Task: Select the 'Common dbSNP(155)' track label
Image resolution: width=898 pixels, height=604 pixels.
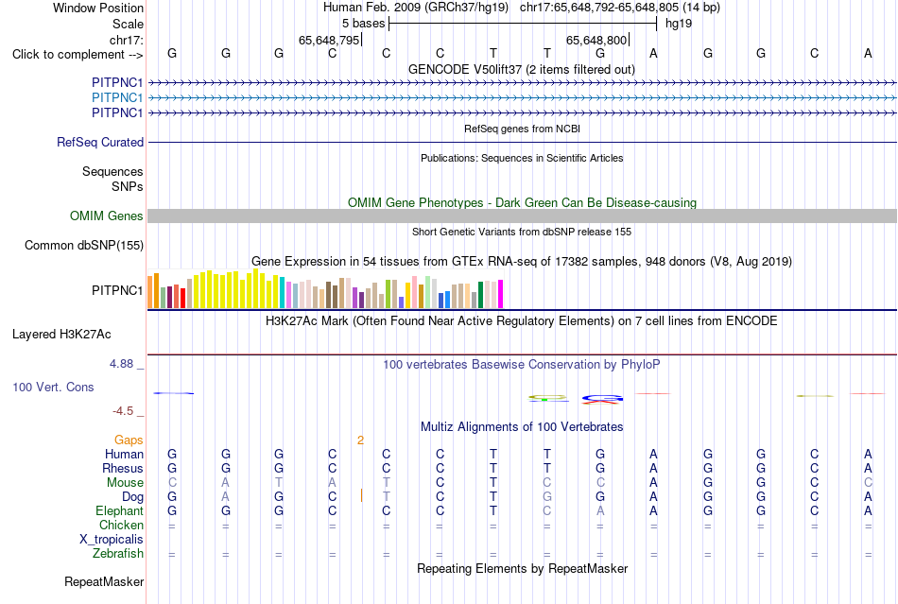Action: pos(84,245)
